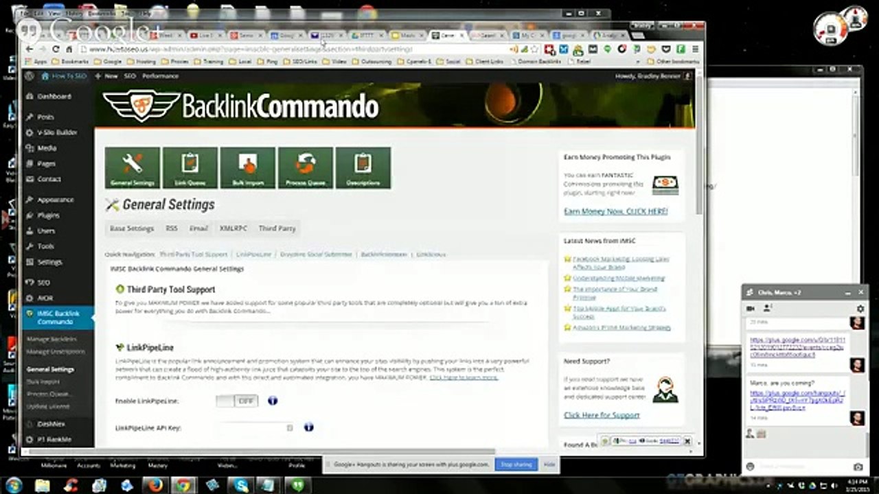Click info icon beside LinkPipeLine API Key

(308, 427)
